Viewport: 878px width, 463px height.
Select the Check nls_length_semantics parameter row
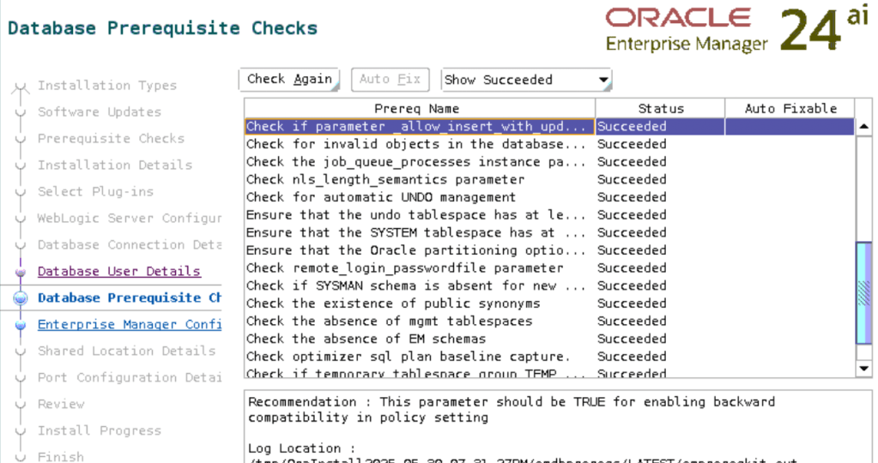click(385, 180)
